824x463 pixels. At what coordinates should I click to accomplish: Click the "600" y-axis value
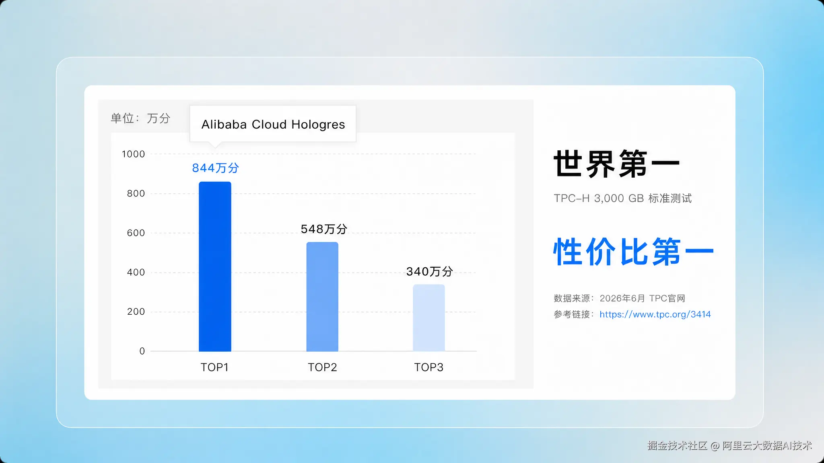click(136, 233)
